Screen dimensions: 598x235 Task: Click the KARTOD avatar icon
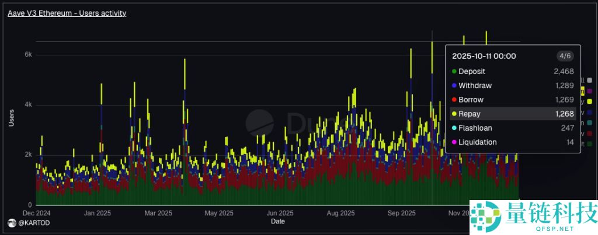tap(11, 223)
